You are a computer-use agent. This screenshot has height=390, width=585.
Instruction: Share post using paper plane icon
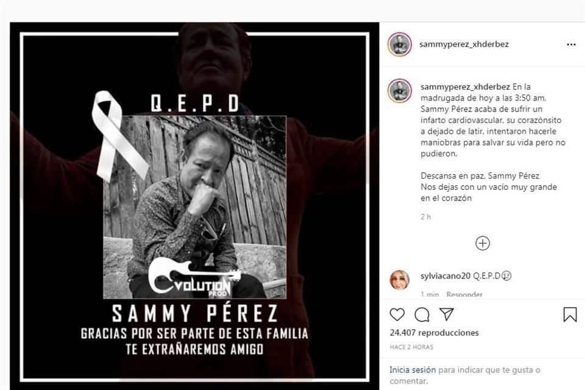(447, 314)
